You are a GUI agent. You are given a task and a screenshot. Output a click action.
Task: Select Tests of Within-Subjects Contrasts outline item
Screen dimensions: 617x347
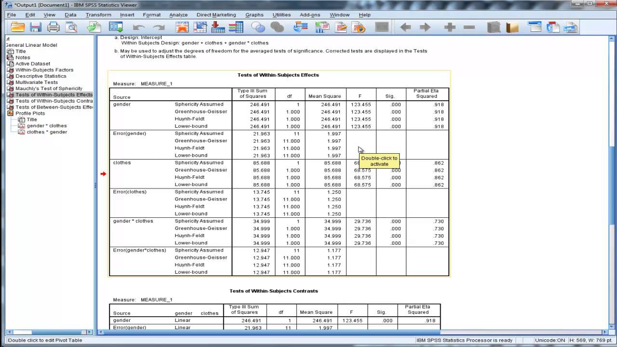click(x=54, y=101)
